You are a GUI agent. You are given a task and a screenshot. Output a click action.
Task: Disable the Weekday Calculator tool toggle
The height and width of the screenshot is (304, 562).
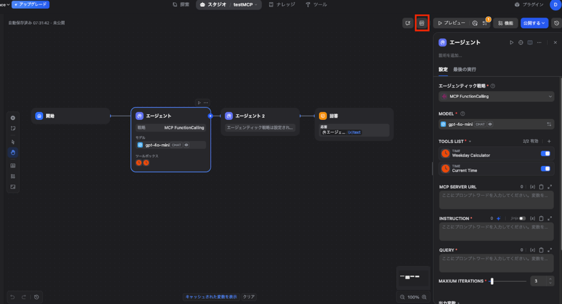tap(545, 153)
